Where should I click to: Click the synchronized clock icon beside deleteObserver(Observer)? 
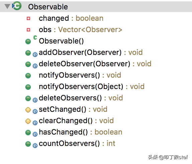coord(35,66)
